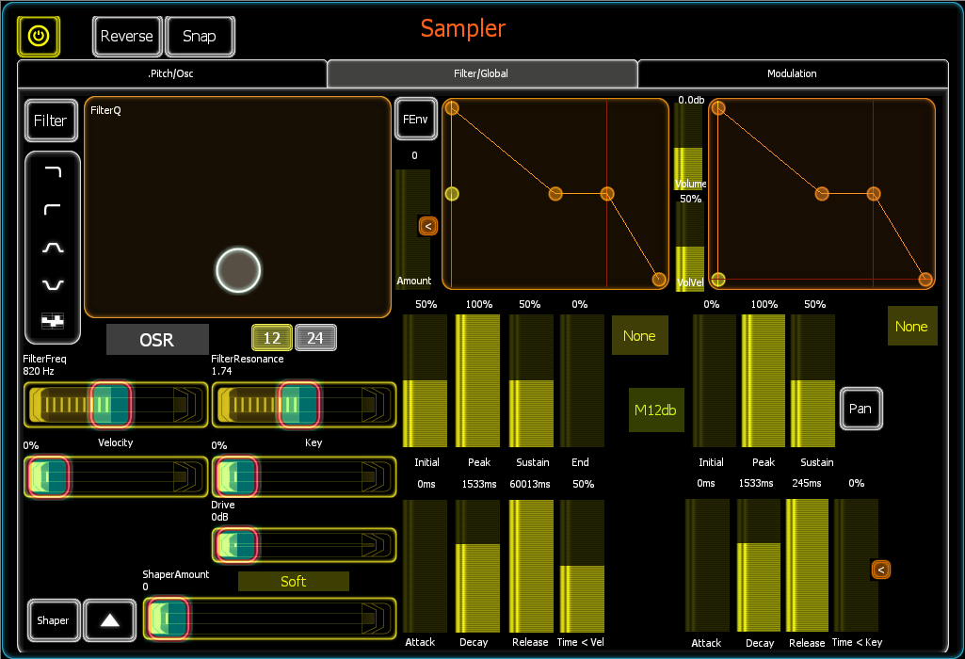Click the yellow power button icon
Image resolution: width=965 pixels, height=659 pixels.
pyautogui.click(x=39, y=37)
